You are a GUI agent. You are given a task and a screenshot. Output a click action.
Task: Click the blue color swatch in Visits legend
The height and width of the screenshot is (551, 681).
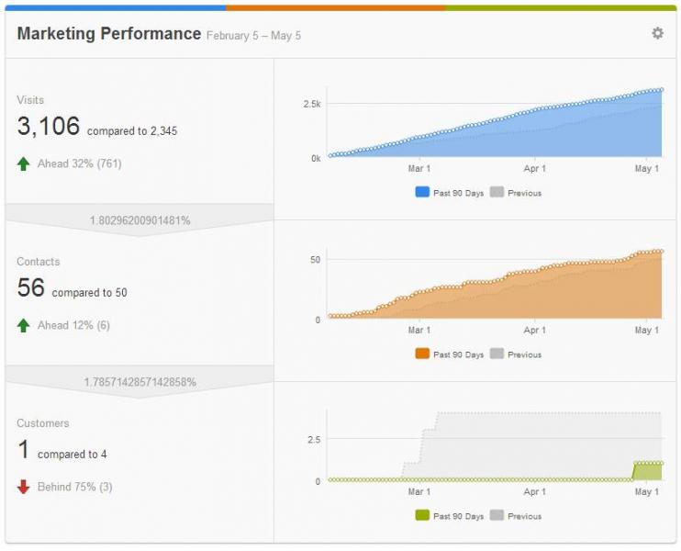tap(422, 192)
